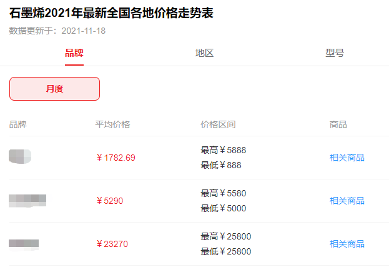Click the brand logo in the ￥23270 row

[24, 243]
